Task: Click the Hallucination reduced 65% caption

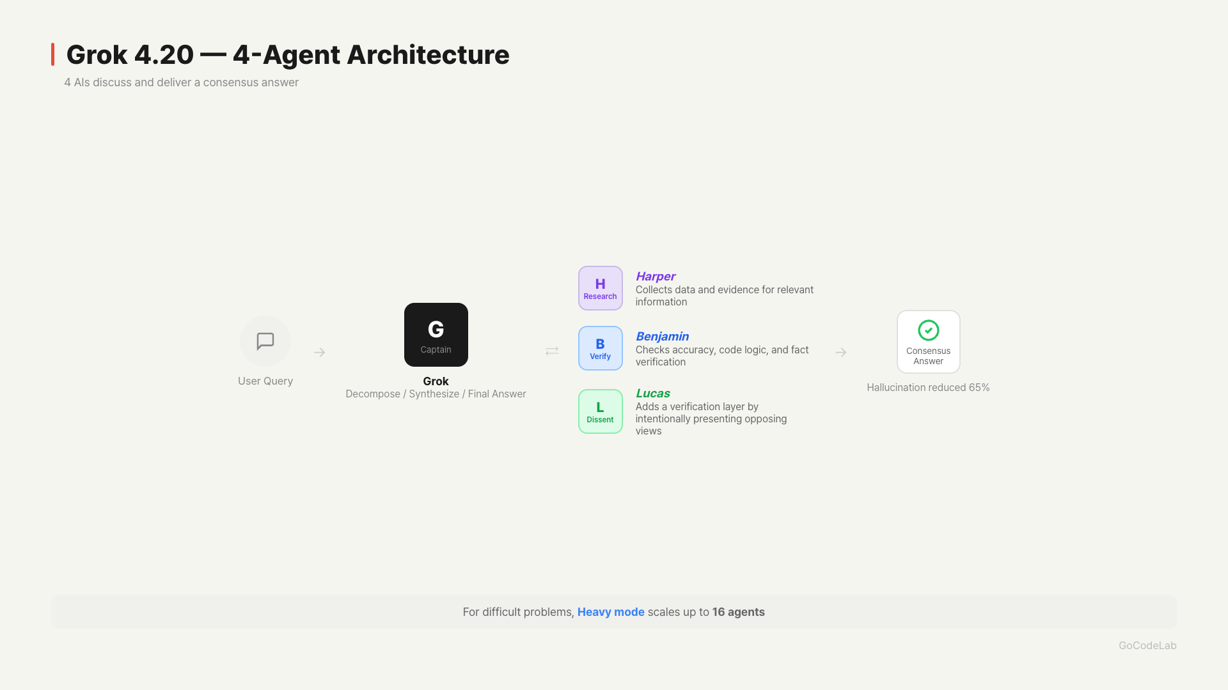Action: 927,388
